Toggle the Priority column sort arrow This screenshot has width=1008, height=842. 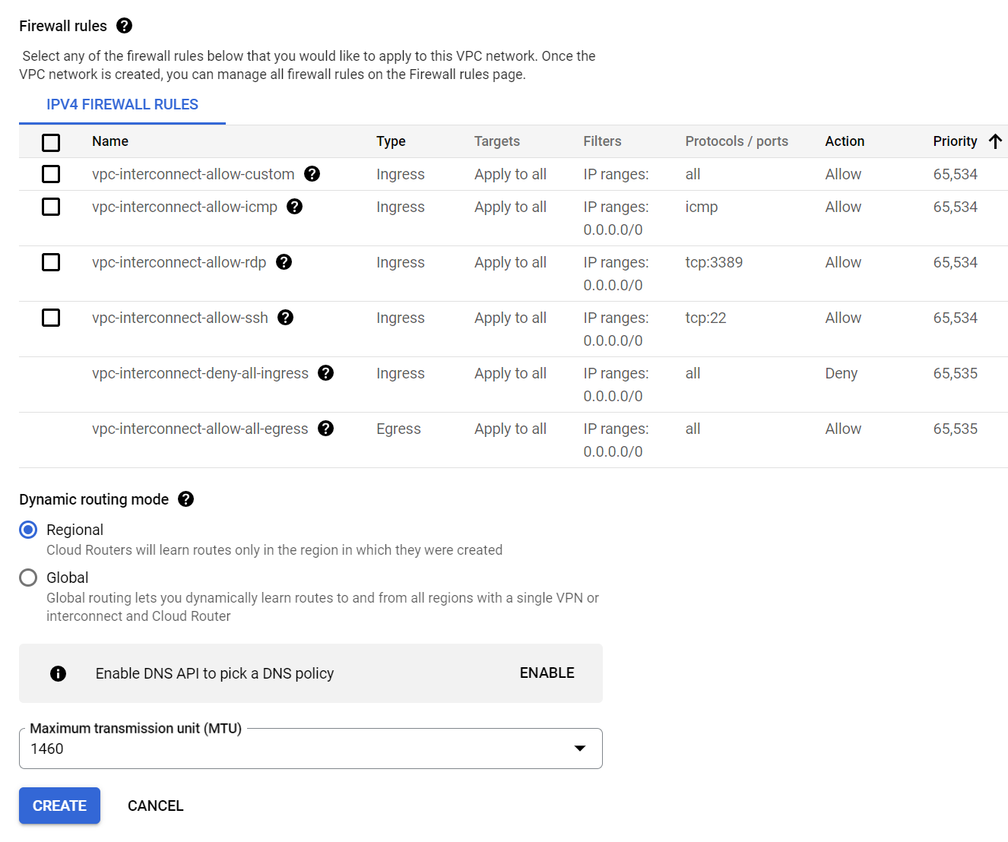pos(995,141)
